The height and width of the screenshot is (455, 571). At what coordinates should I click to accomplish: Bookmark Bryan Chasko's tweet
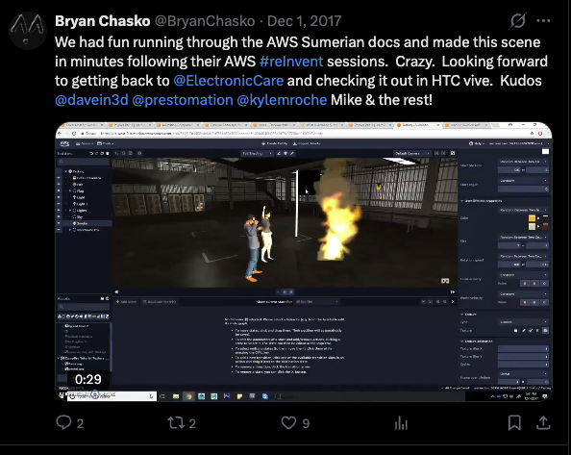[x=514, y=422]
